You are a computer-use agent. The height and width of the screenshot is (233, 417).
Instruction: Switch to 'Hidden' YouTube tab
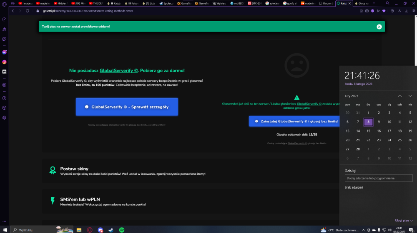[60, 3]
